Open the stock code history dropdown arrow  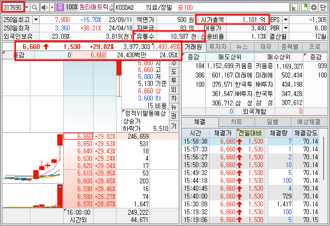(x=27, y=7)
